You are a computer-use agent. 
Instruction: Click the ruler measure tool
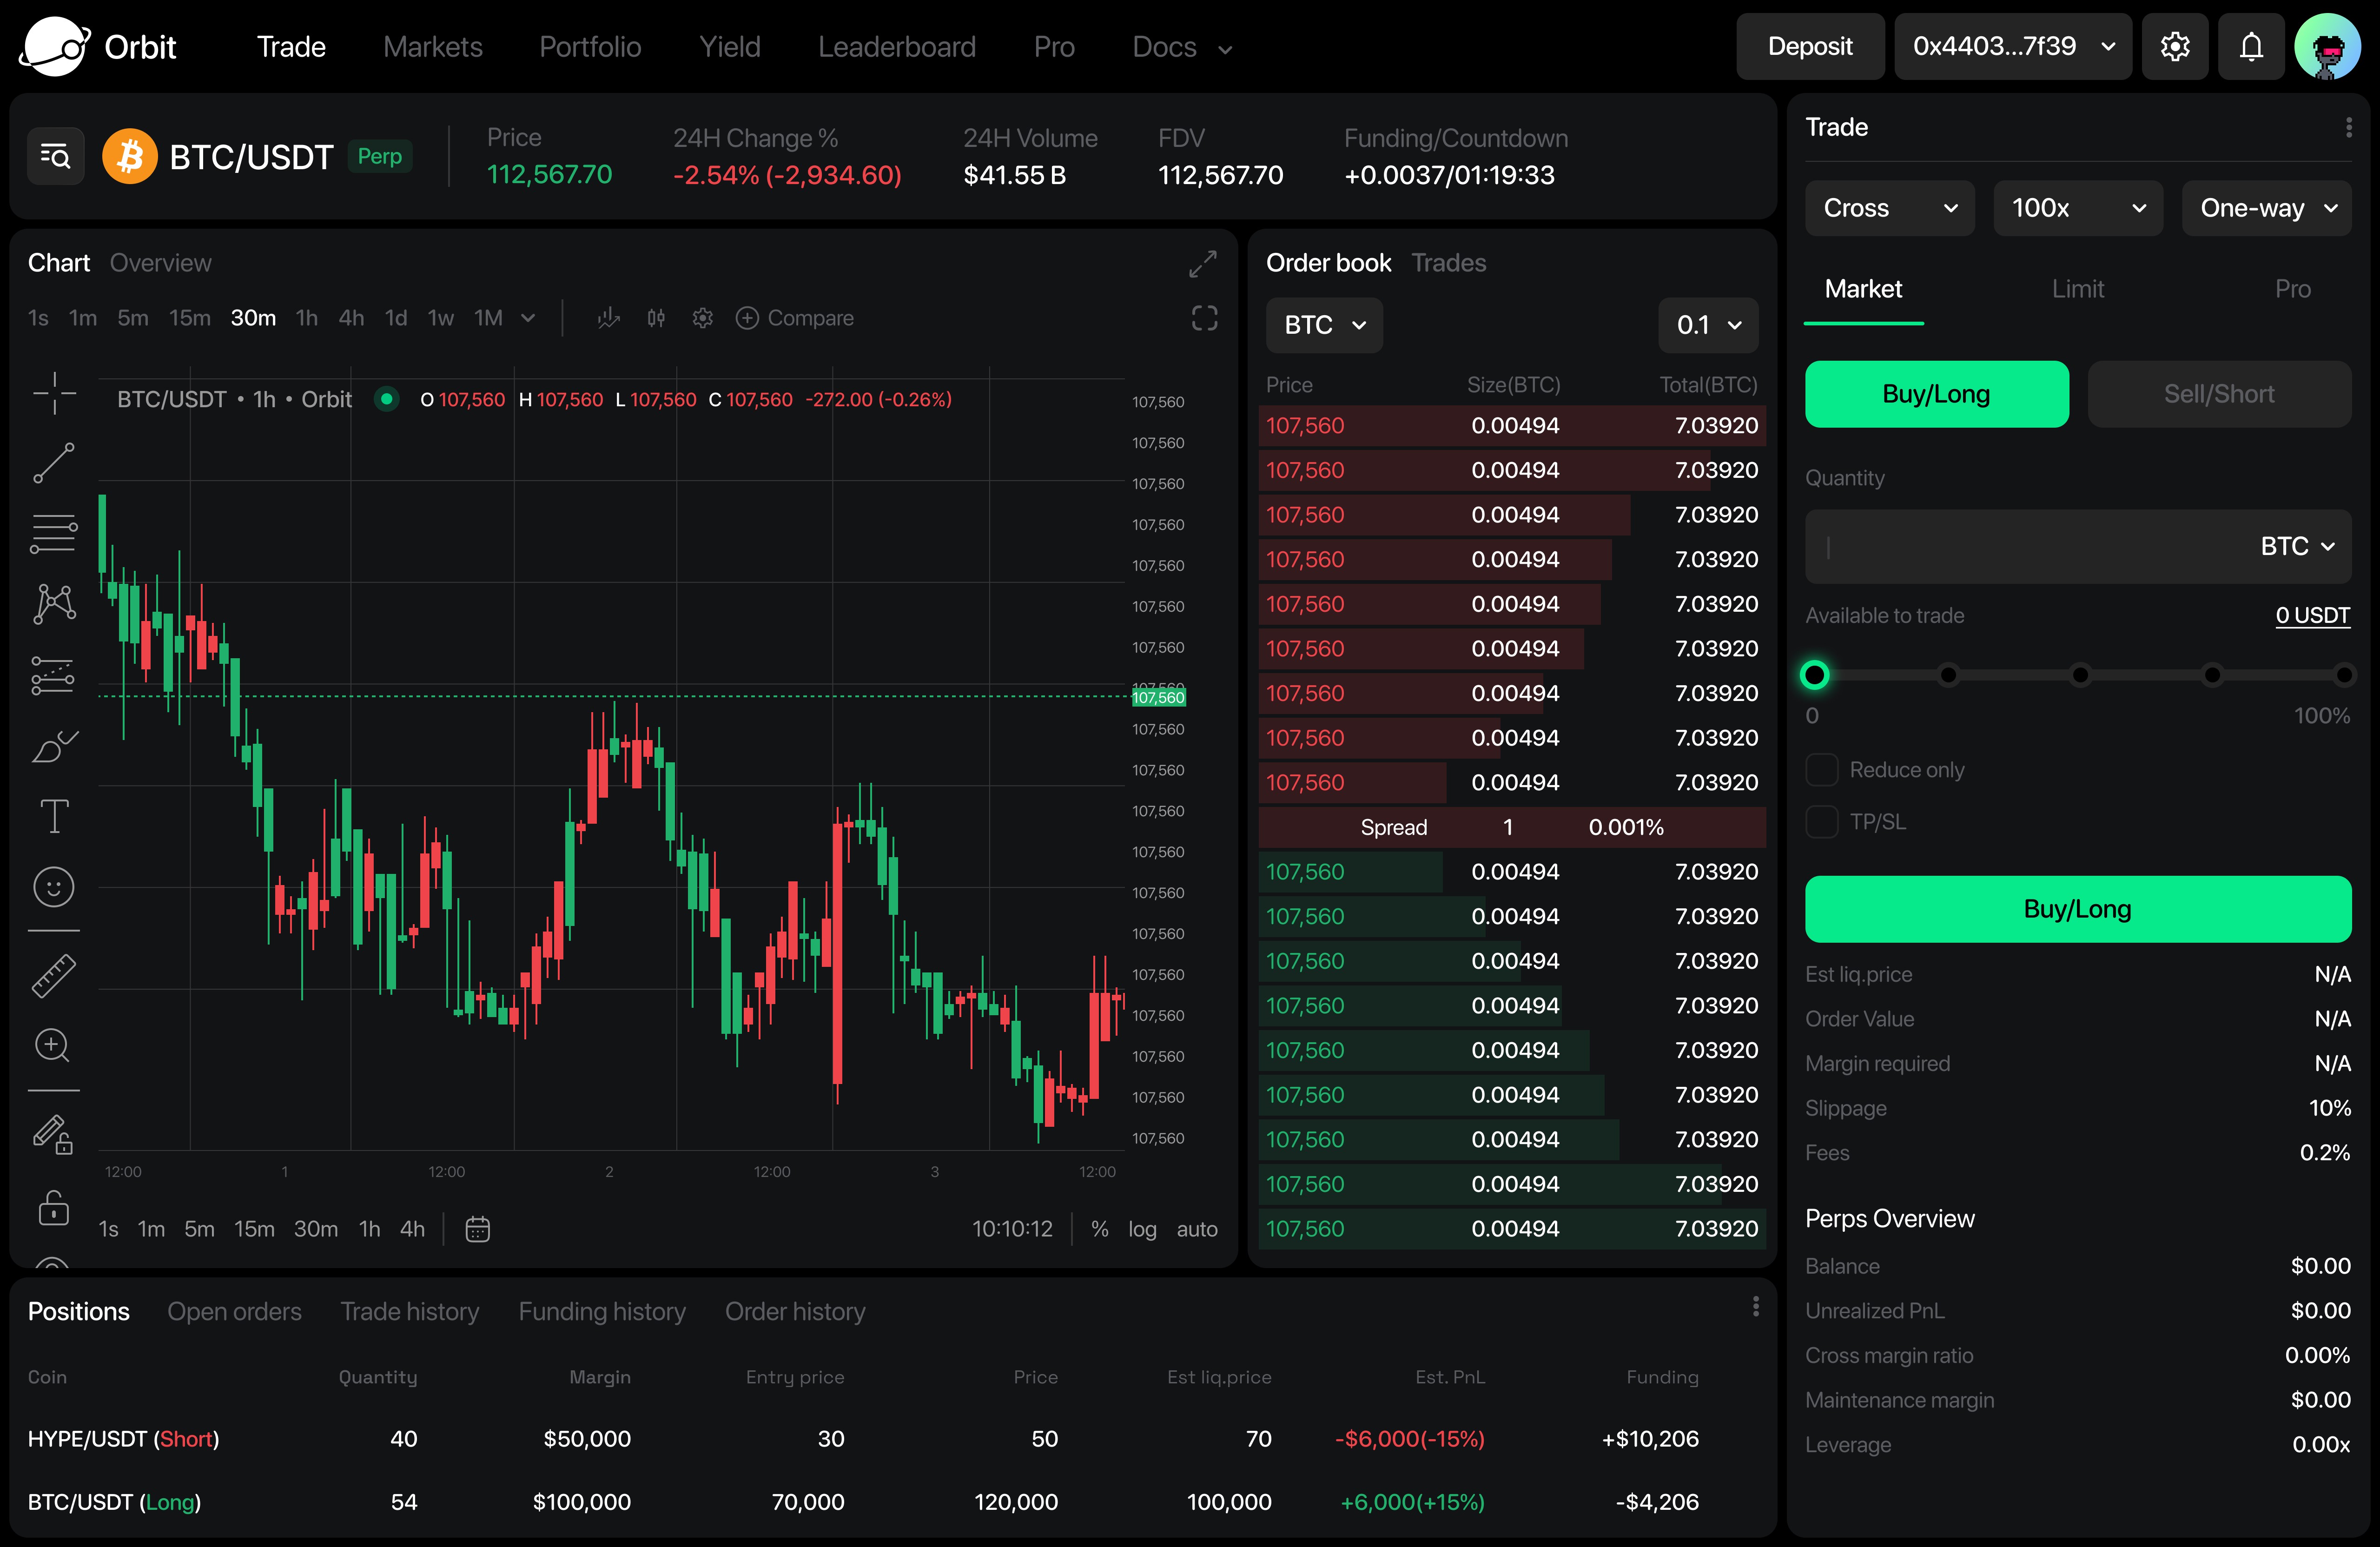coord(54,975)
